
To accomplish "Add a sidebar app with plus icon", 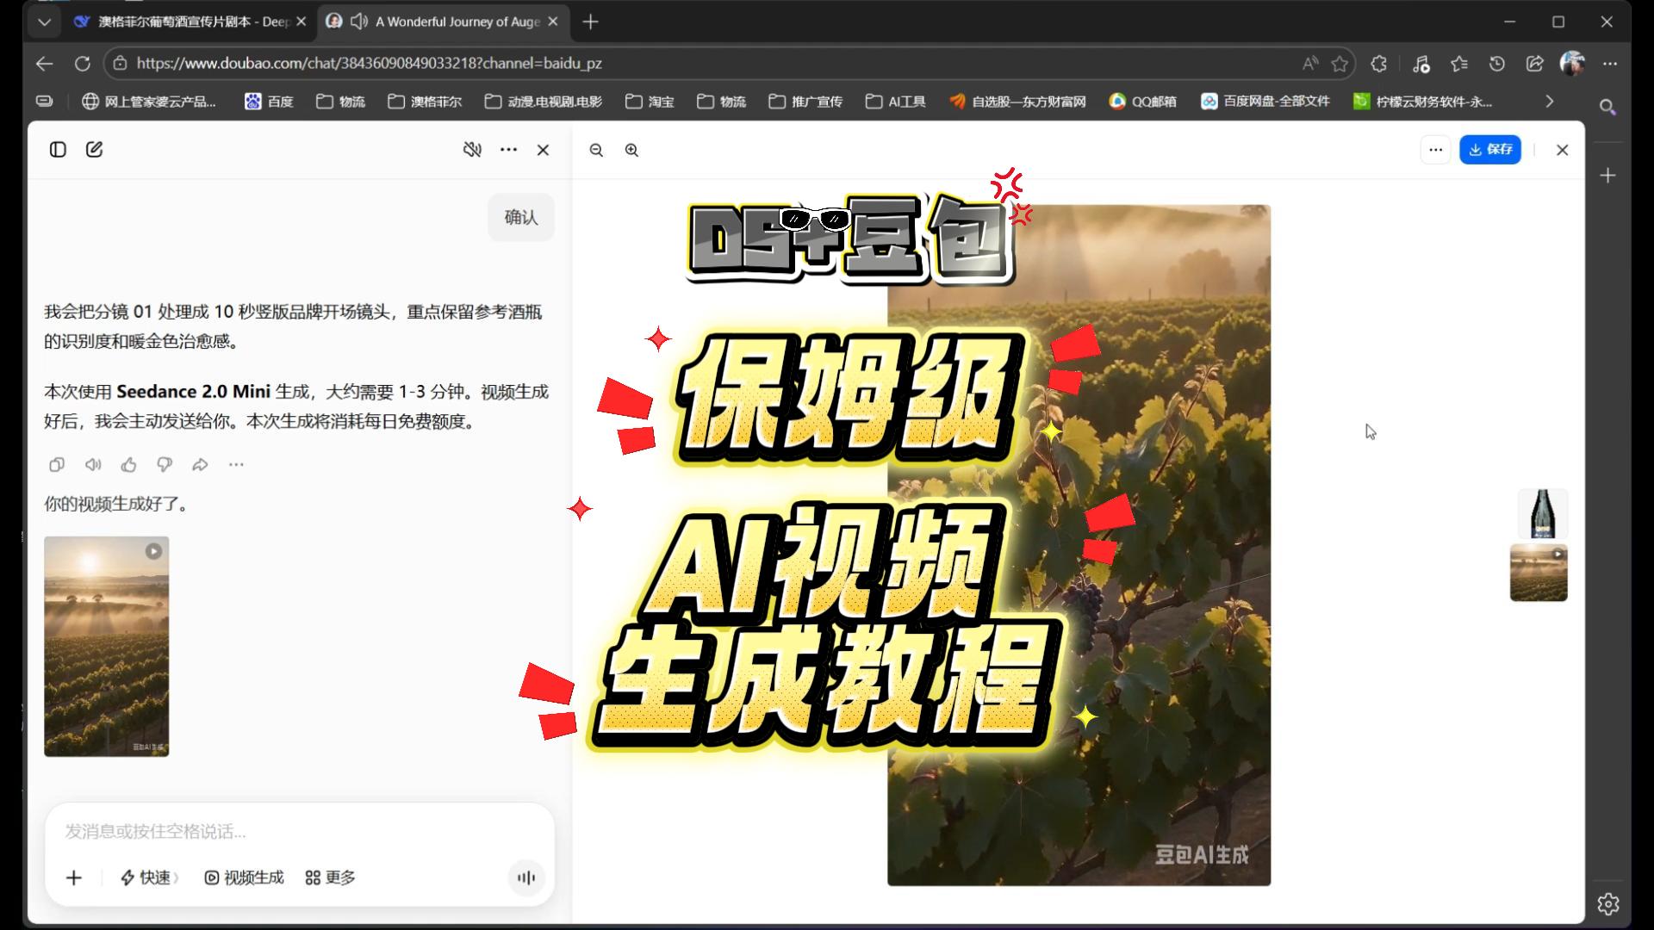I will coord(1607,176).
